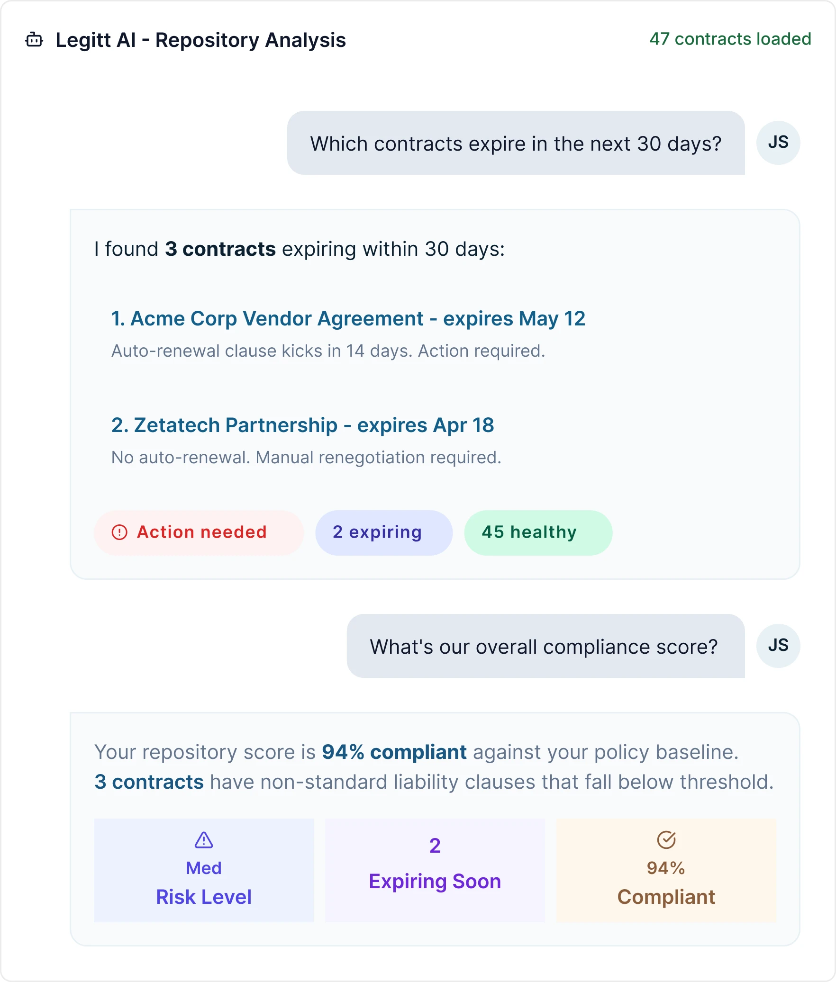The image size is (836, 982).
Task: Open the 47 contracts loaded view
Action: (730, 40)
